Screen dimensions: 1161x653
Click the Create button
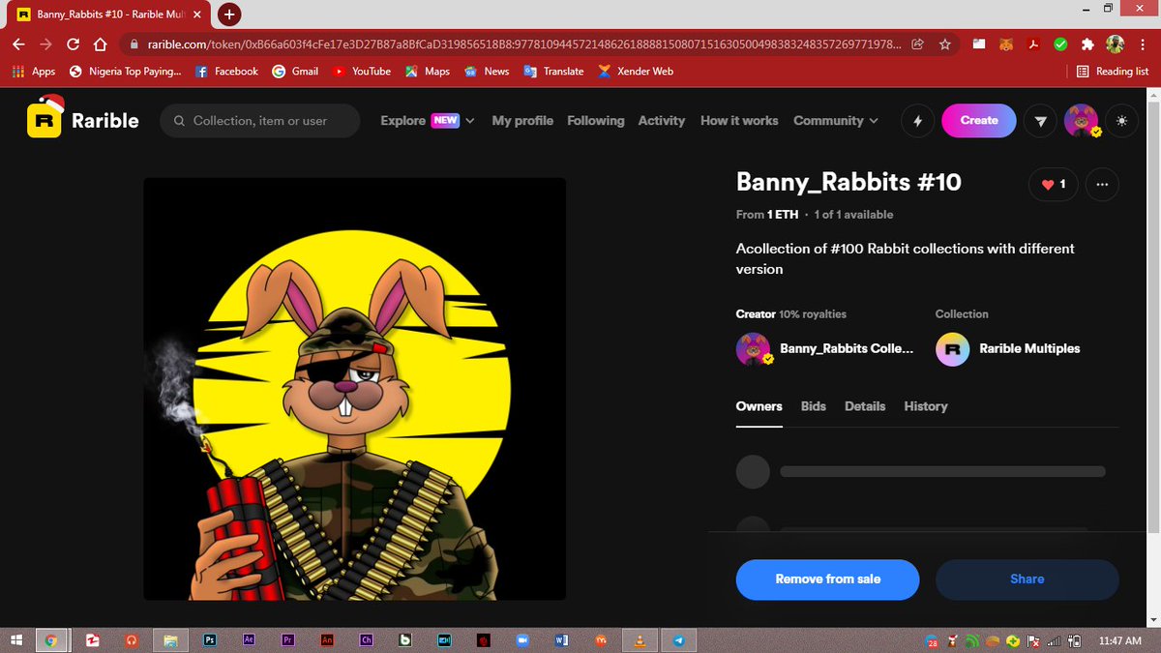(x=979, y=121)
